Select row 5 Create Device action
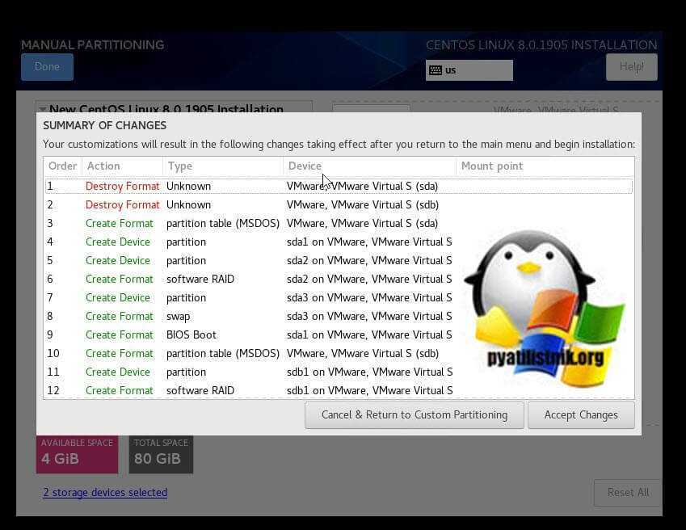686x530 pixels. tap(118, 261)
